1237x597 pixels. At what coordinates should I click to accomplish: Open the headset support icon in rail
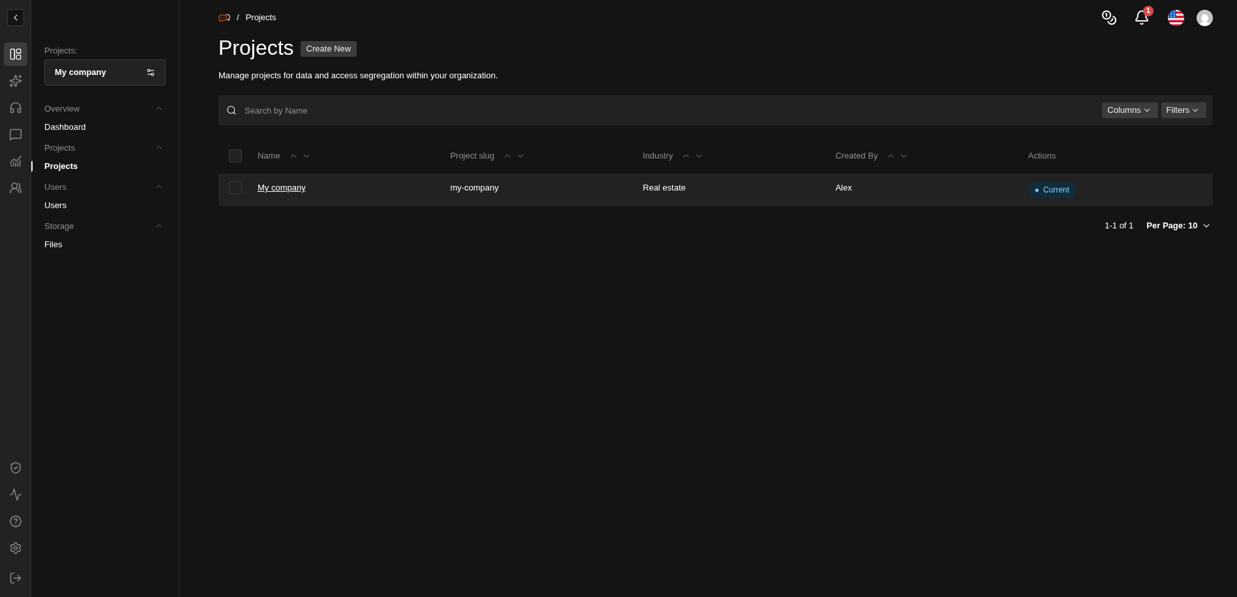[16, 108]
